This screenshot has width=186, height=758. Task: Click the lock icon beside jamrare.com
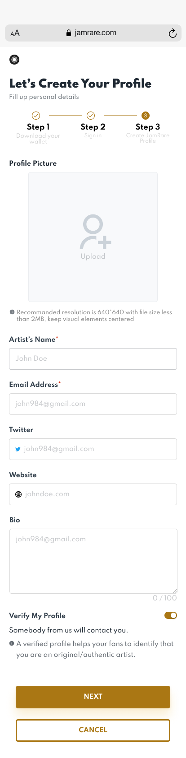coord(69,33)
